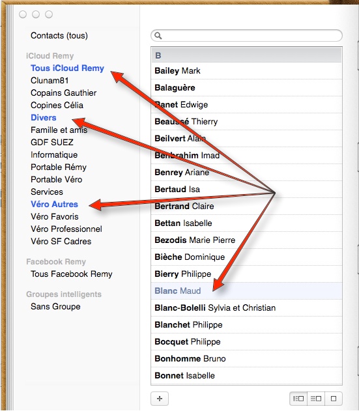
Task: Select contact Bonnet Isabelle
Action: tap(246, 375)
